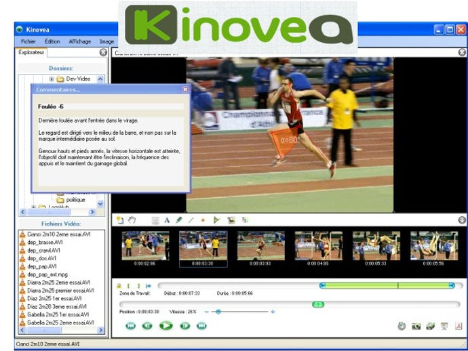Click the playback mode toggle icon
Viewport: 468px width, 351px height.
pos(402,326)
